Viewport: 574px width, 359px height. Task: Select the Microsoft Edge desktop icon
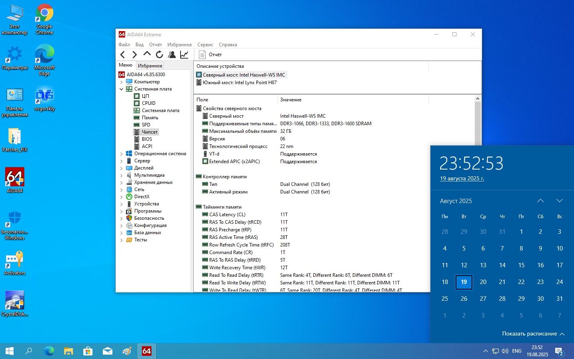click(45, 60)
